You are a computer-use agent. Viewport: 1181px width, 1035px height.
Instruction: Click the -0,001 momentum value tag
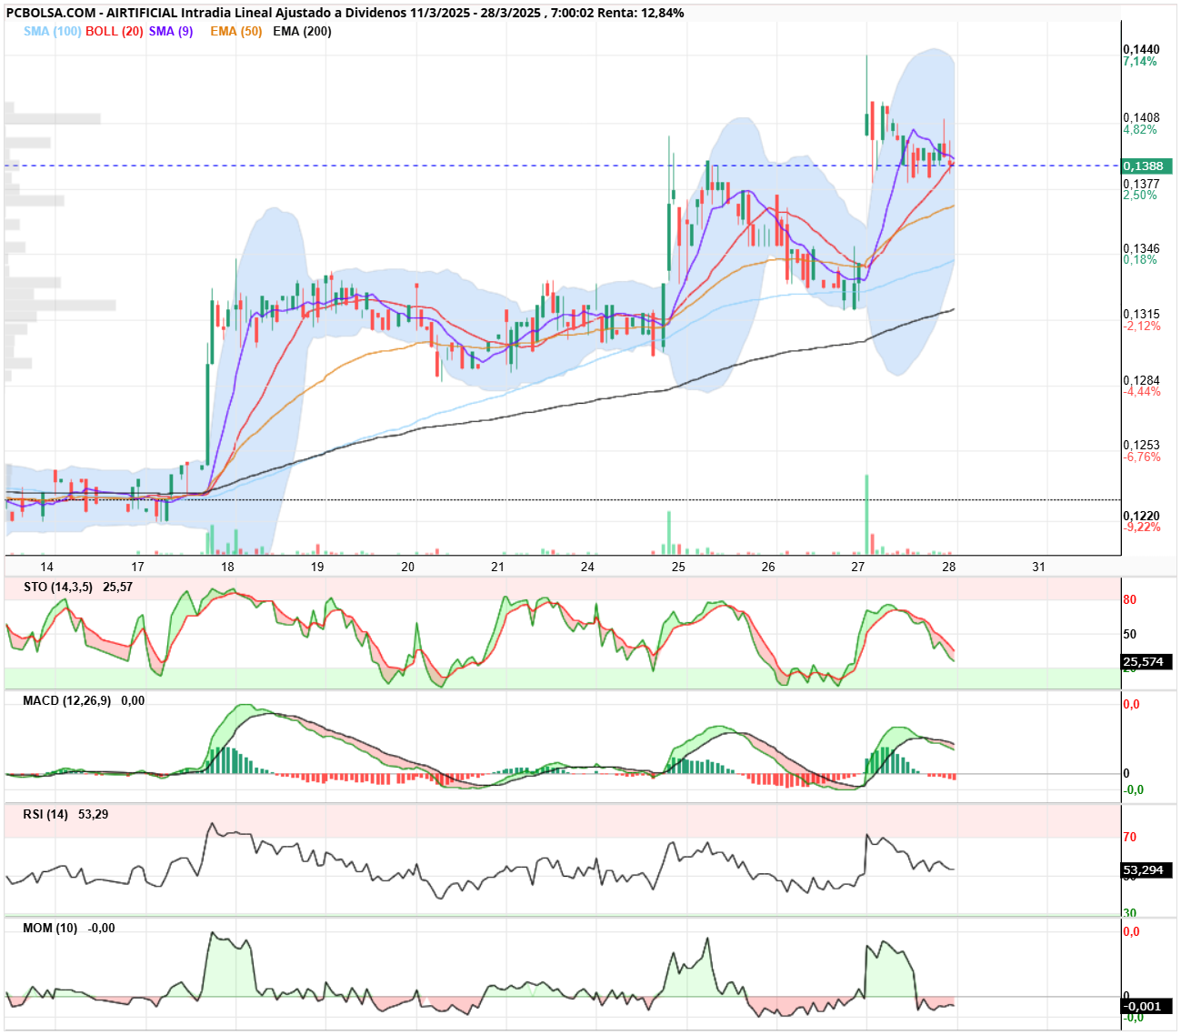click(x=1146, y=1006)
